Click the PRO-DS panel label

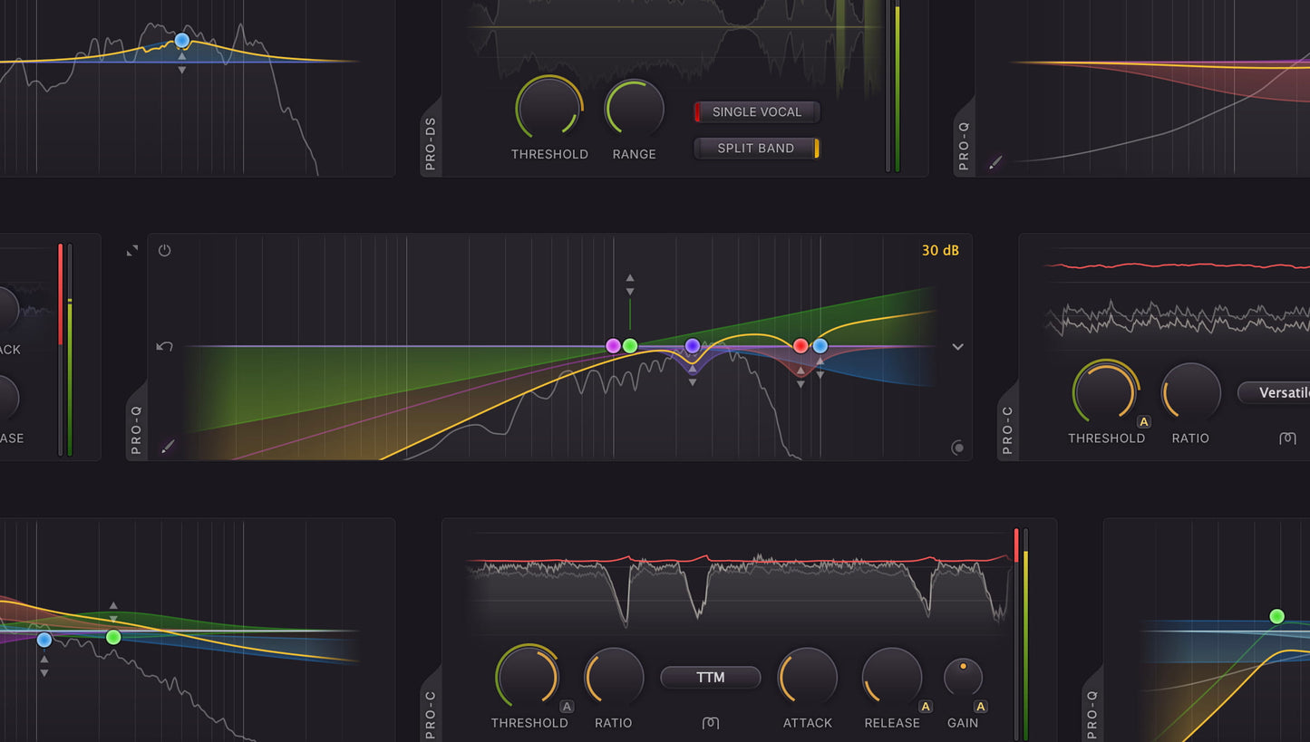tap(431, 144)
